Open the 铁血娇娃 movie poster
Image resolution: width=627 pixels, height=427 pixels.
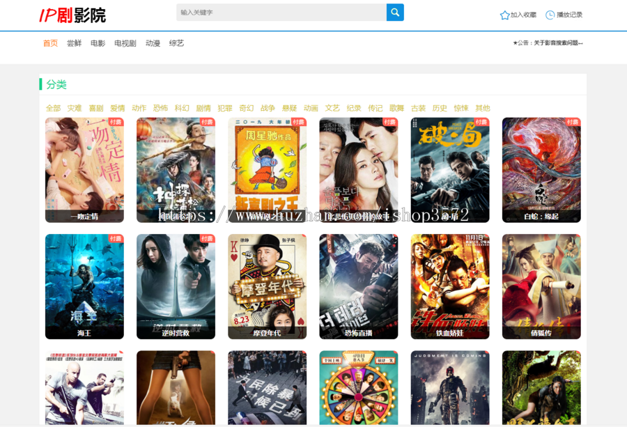click(450, 287)
